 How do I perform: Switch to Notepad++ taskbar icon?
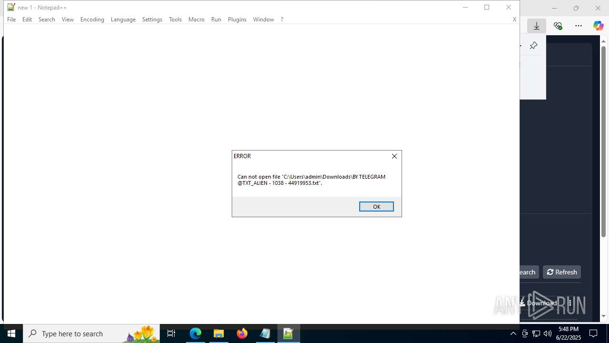288,333
